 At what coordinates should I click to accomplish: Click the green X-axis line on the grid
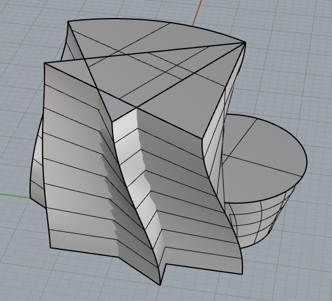coord(15,196)
